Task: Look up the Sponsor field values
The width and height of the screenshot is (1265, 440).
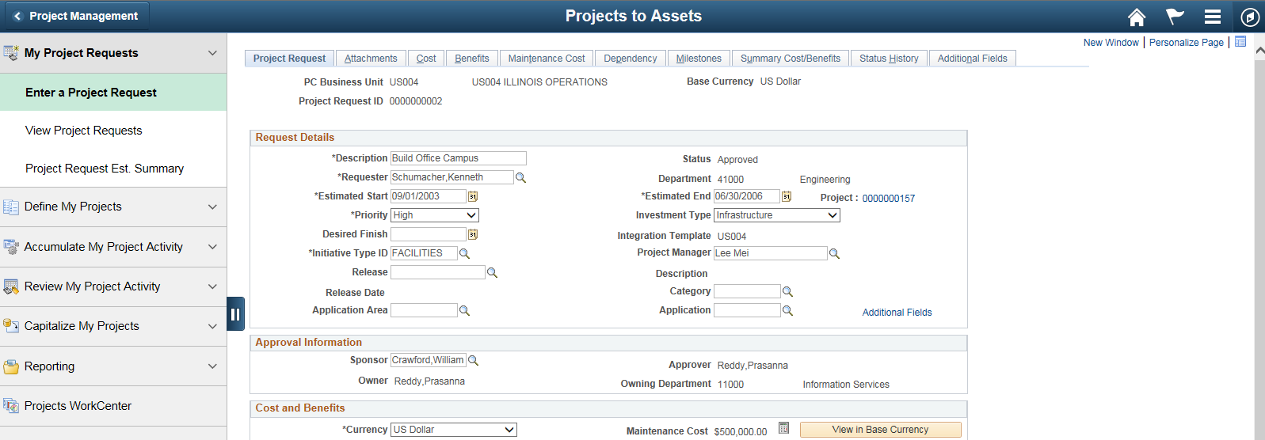Action: [473, 360]
